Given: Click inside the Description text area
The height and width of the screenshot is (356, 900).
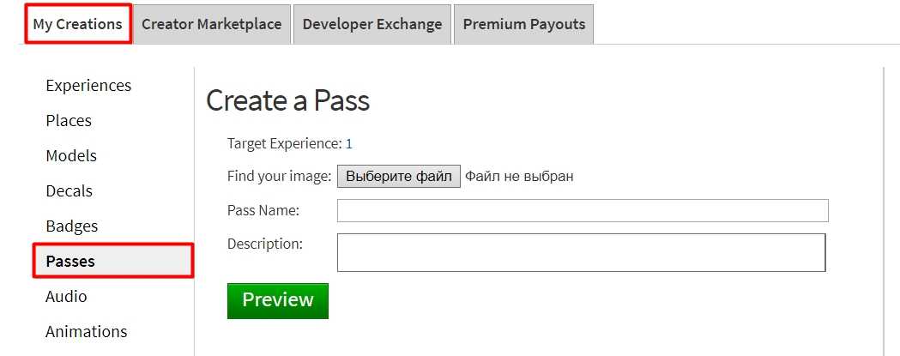Looking at the screenshot, I should (582, 253).
